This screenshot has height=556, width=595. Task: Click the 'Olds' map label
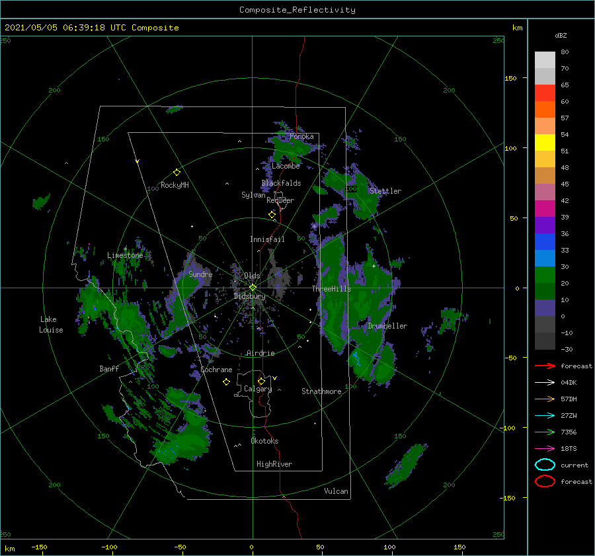click(252, 276)
